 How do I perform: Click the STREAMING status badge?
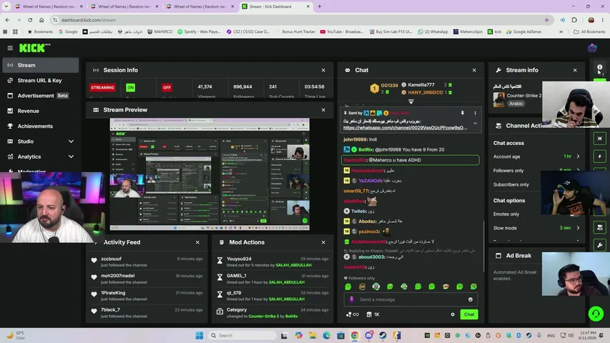(x=103, y=87)
